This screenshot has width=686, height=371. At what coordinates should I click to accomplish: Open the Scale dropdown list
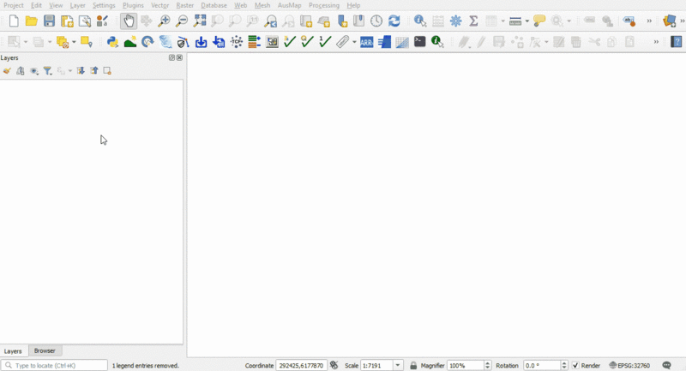pyautogui.click(x=398, y=366)
